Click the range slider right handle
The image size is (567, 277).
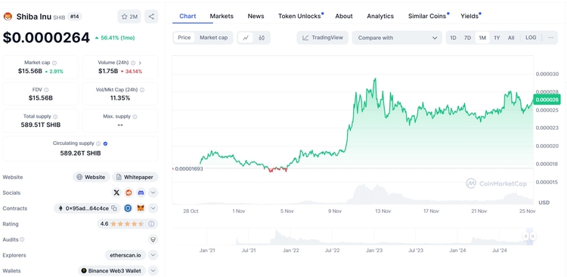(x=533, y=236)
